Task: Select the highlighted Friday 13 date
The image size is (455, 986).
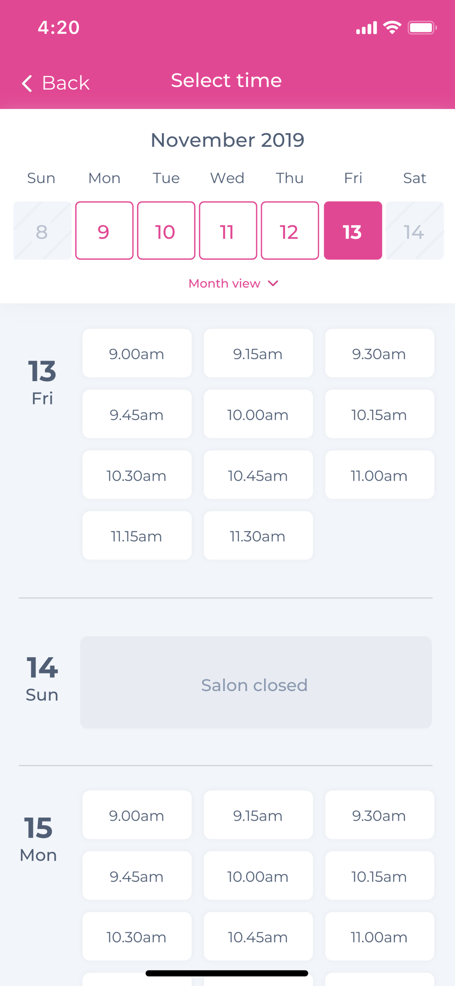Action: coord(353,231)
